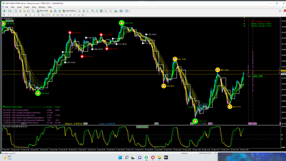
Task: Open the View menu
Action: tap(13, 7)
